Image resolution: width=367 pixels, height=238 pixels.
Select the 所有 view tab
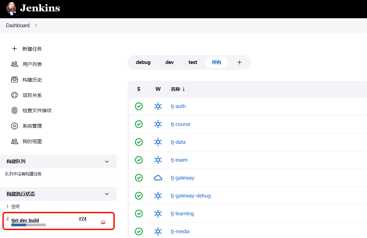216,62
